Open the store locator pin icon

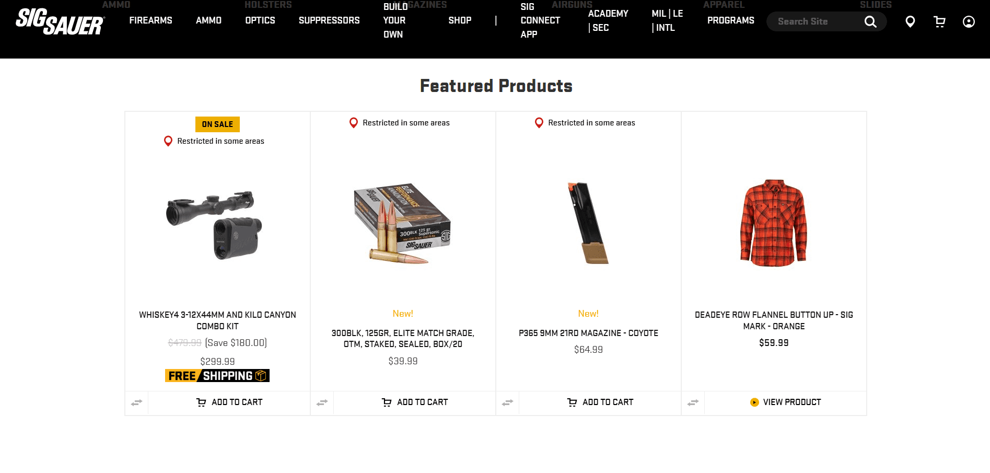910,21
